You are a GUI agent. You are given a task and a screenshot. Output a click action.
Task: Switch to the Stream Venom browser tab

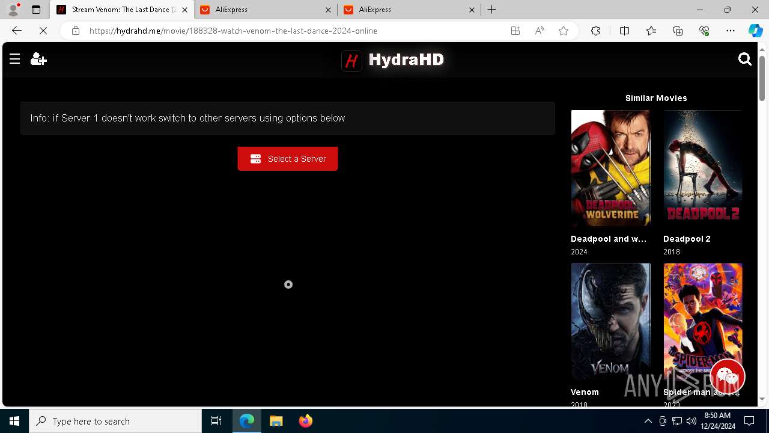pyautogui.click(x=123, y=10)
